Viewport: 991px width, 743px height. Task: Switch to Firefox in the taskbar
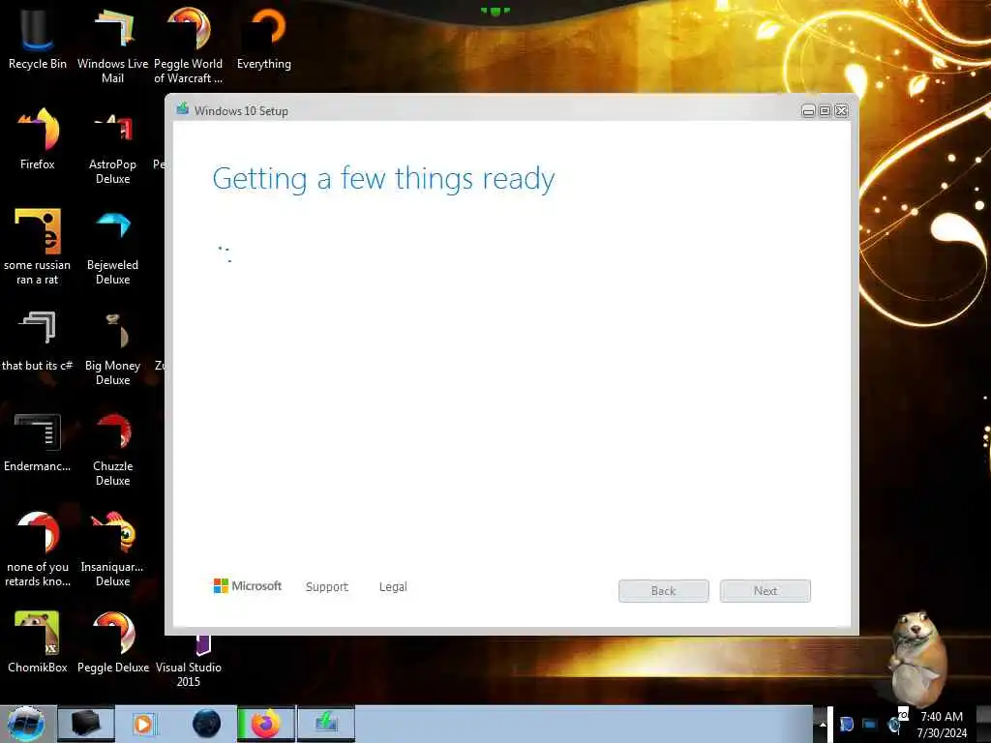(266, 724)
